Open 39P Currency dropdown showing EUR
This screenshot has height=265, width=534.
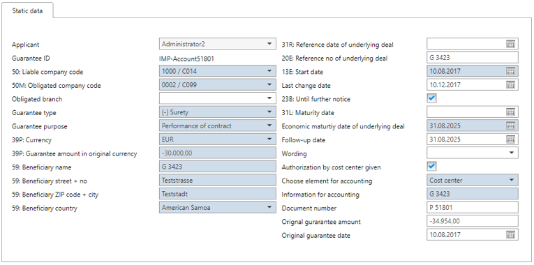[217, 139]
